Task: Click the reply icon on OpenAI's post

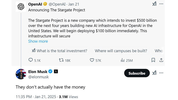Action: [31, 60]
